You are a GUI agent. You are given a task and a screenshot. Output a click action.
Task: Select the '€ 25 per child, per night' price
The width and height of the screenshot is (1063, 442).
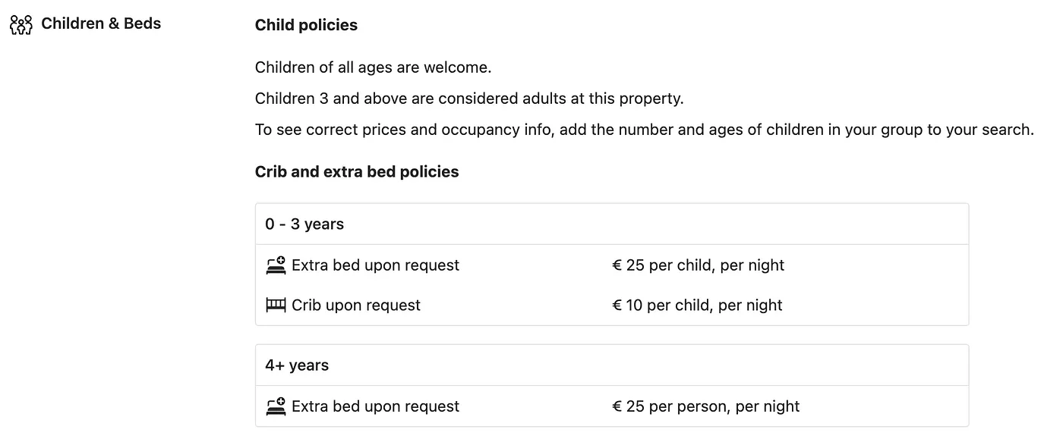(x=698, y=265)
